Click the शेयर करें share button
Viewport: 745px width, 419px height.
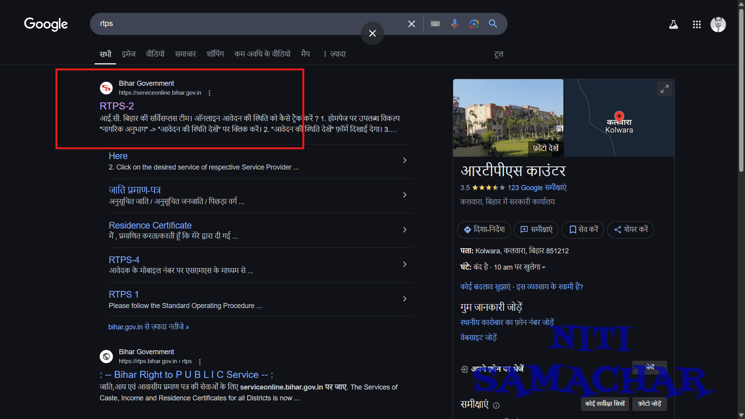coord(631,230)
